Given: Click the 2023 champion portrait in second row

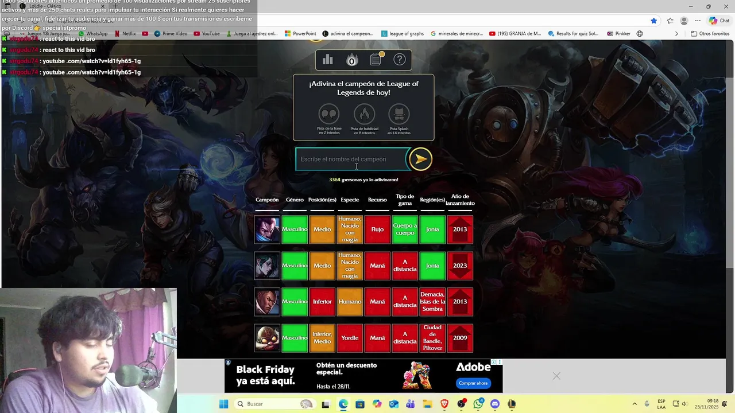Looking at the screenshot, I should pyautogui.click(x=267, y=266).
